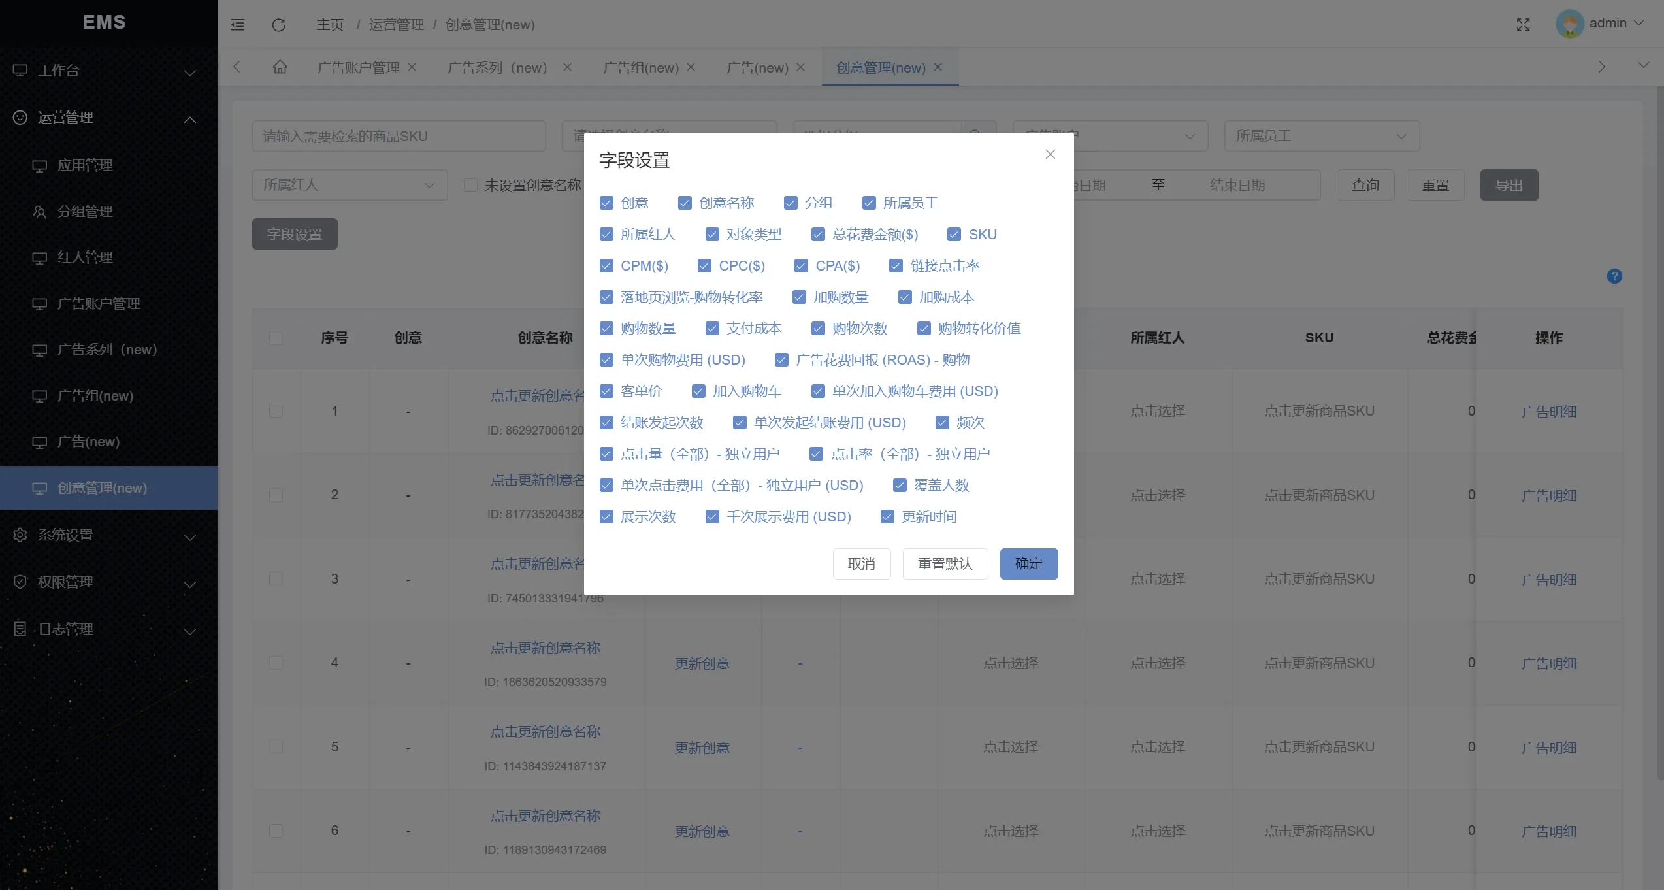Open the 所属红人 dropdown filter

click(350, 185)
